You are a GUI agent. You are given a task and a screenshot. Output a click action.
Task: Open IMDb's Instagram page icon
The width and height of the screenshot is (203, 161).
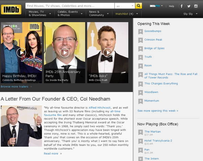pos(196,6)
